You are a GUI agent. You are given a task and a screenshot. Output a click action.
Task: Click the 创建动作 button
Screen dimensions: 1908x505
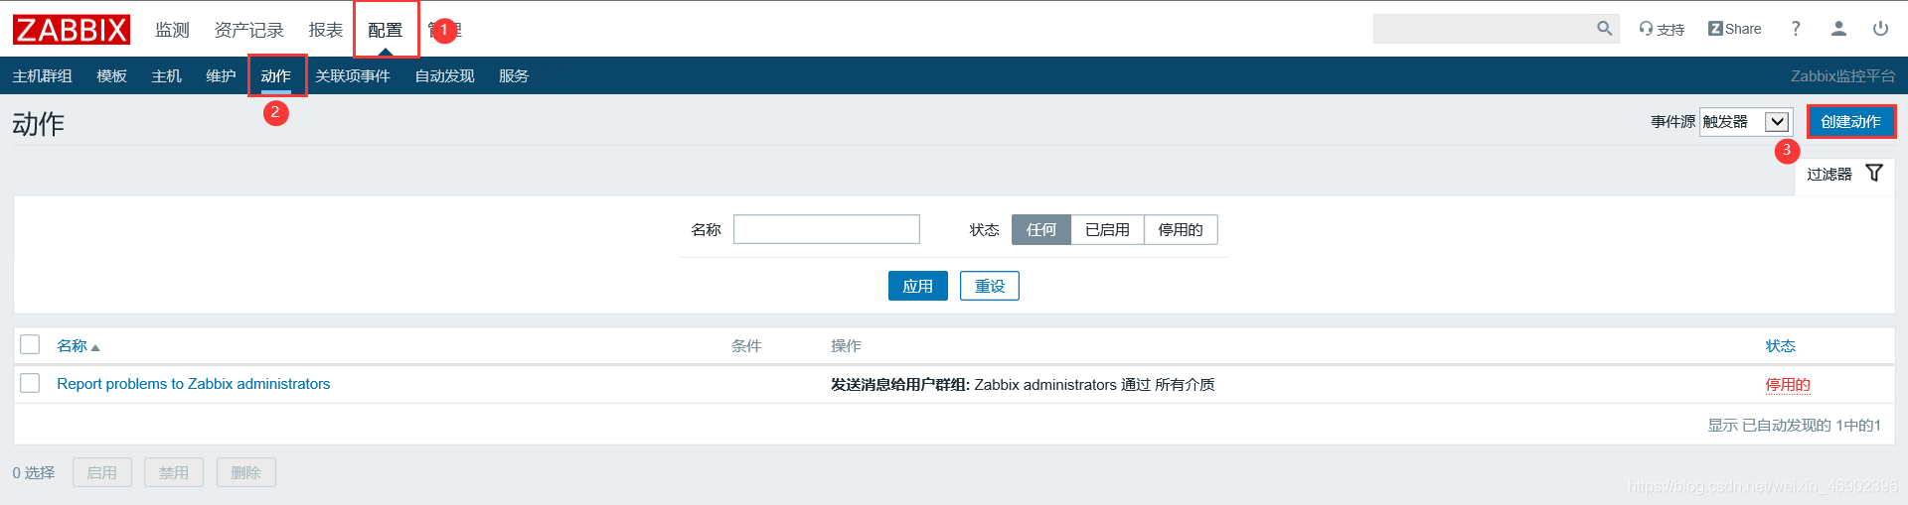click(1850, 121)
